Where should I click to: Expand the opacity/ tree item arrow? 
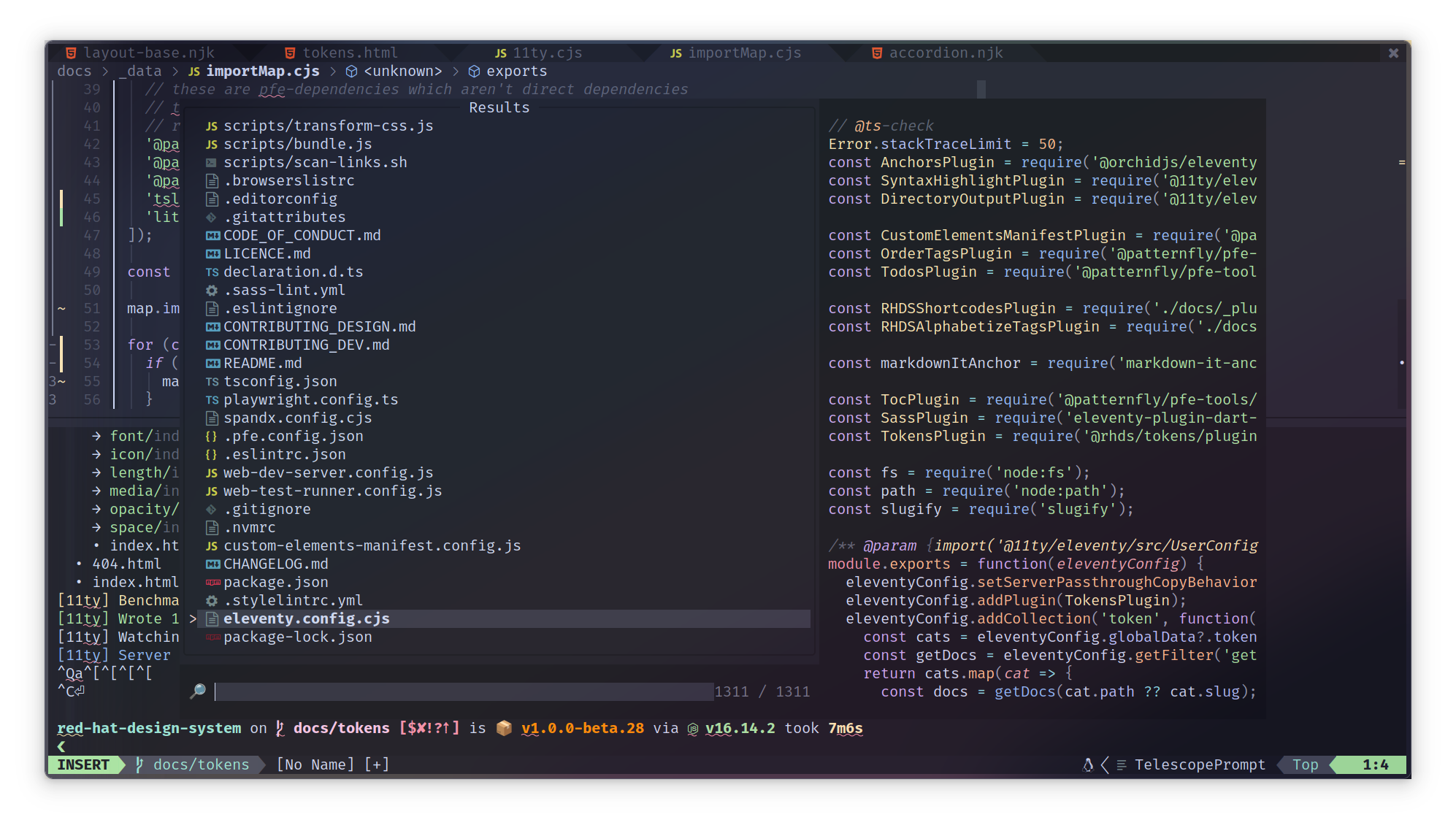coord(97,509)
